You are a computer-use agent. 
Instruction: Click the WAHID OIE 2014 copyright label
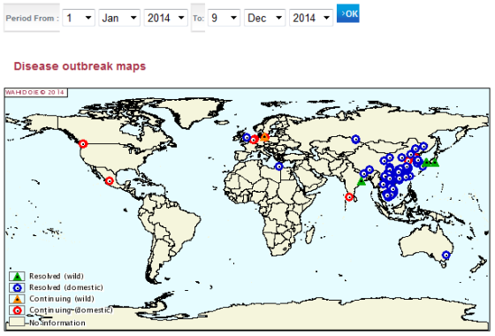34,93
